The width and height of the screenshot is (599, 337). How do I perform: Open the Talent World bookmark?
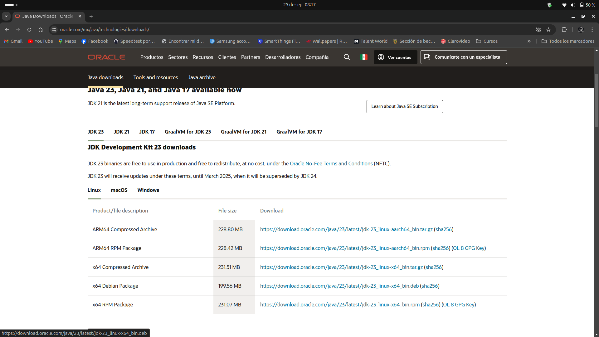[x=371, y=41]
